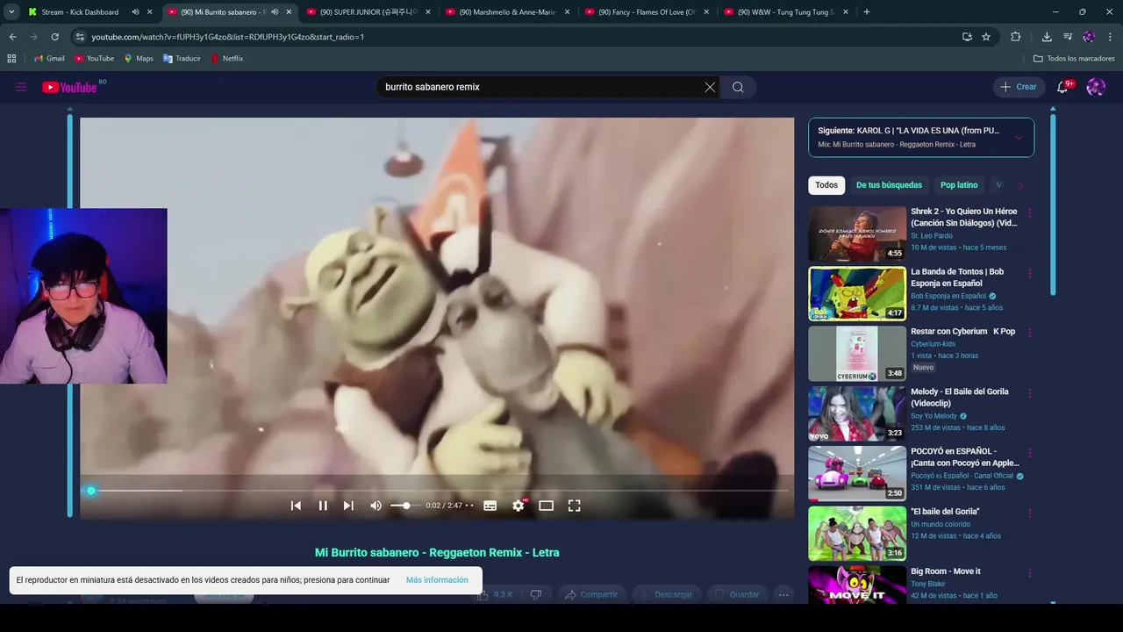Show more filter chips with arrow
The image size is (1123, 632).
point(1019,185)
